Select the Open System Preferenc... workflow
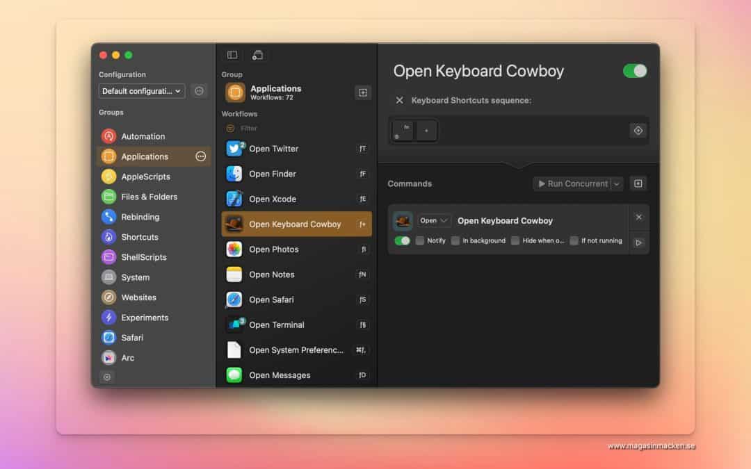 point(296,349)
